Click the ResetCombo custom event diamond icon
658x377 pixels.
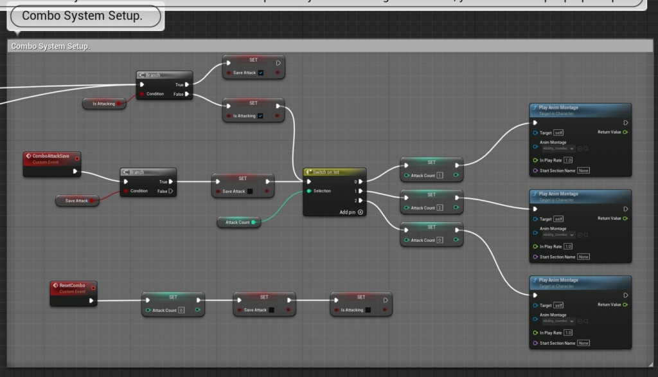pos(55,286)
